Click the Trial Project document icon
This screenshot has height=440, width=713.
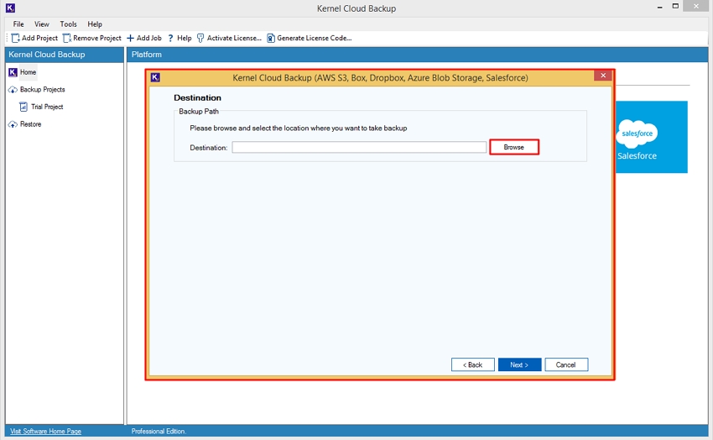pos(23,107)
